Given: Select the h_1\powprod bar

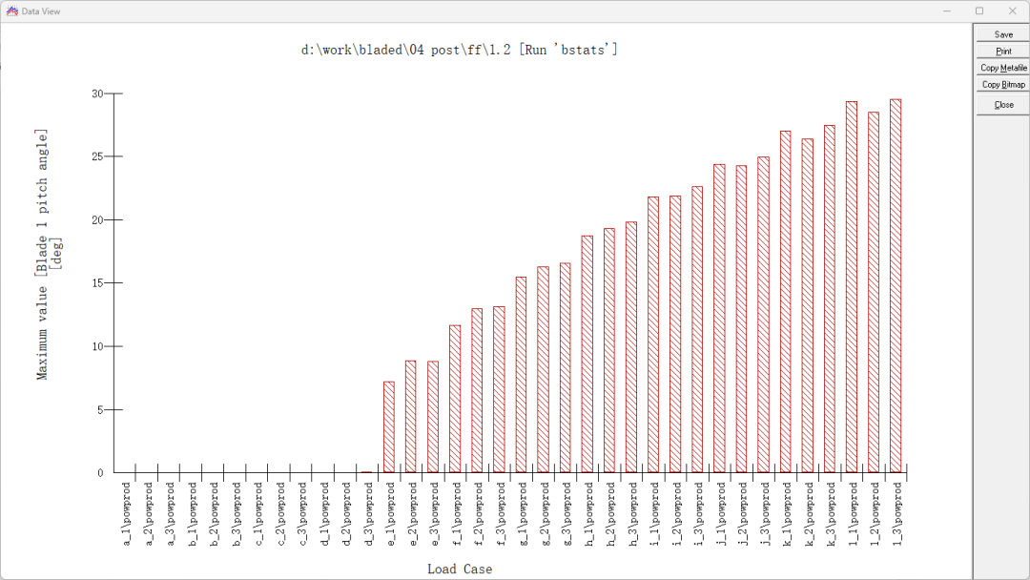Looking at the screenshot, I should (587, 354).
